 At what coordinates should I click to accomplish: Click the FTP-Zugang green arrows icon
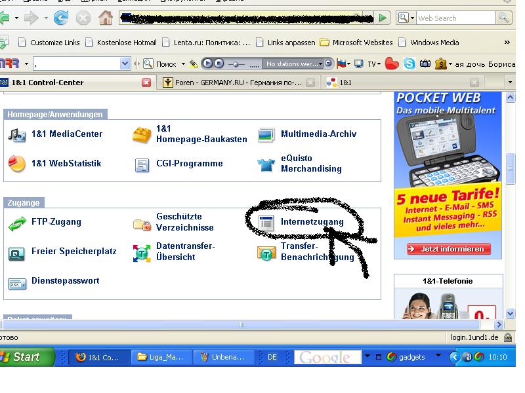[17, 223]
